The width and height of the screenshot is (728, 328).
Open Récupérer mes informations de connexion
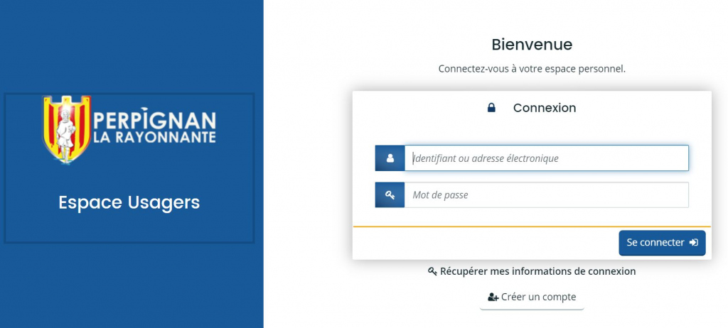point(537,271)
